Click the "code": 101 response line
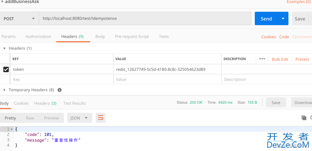Image resolution: width=312 pixels, height=151 pixels. click(39, 135)
